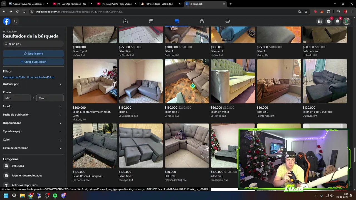The width and height of the screenshot is (356, 200).
Task: Switch to Luquitas Rodriguez YouTube tab
Action: tap(73, 4)
